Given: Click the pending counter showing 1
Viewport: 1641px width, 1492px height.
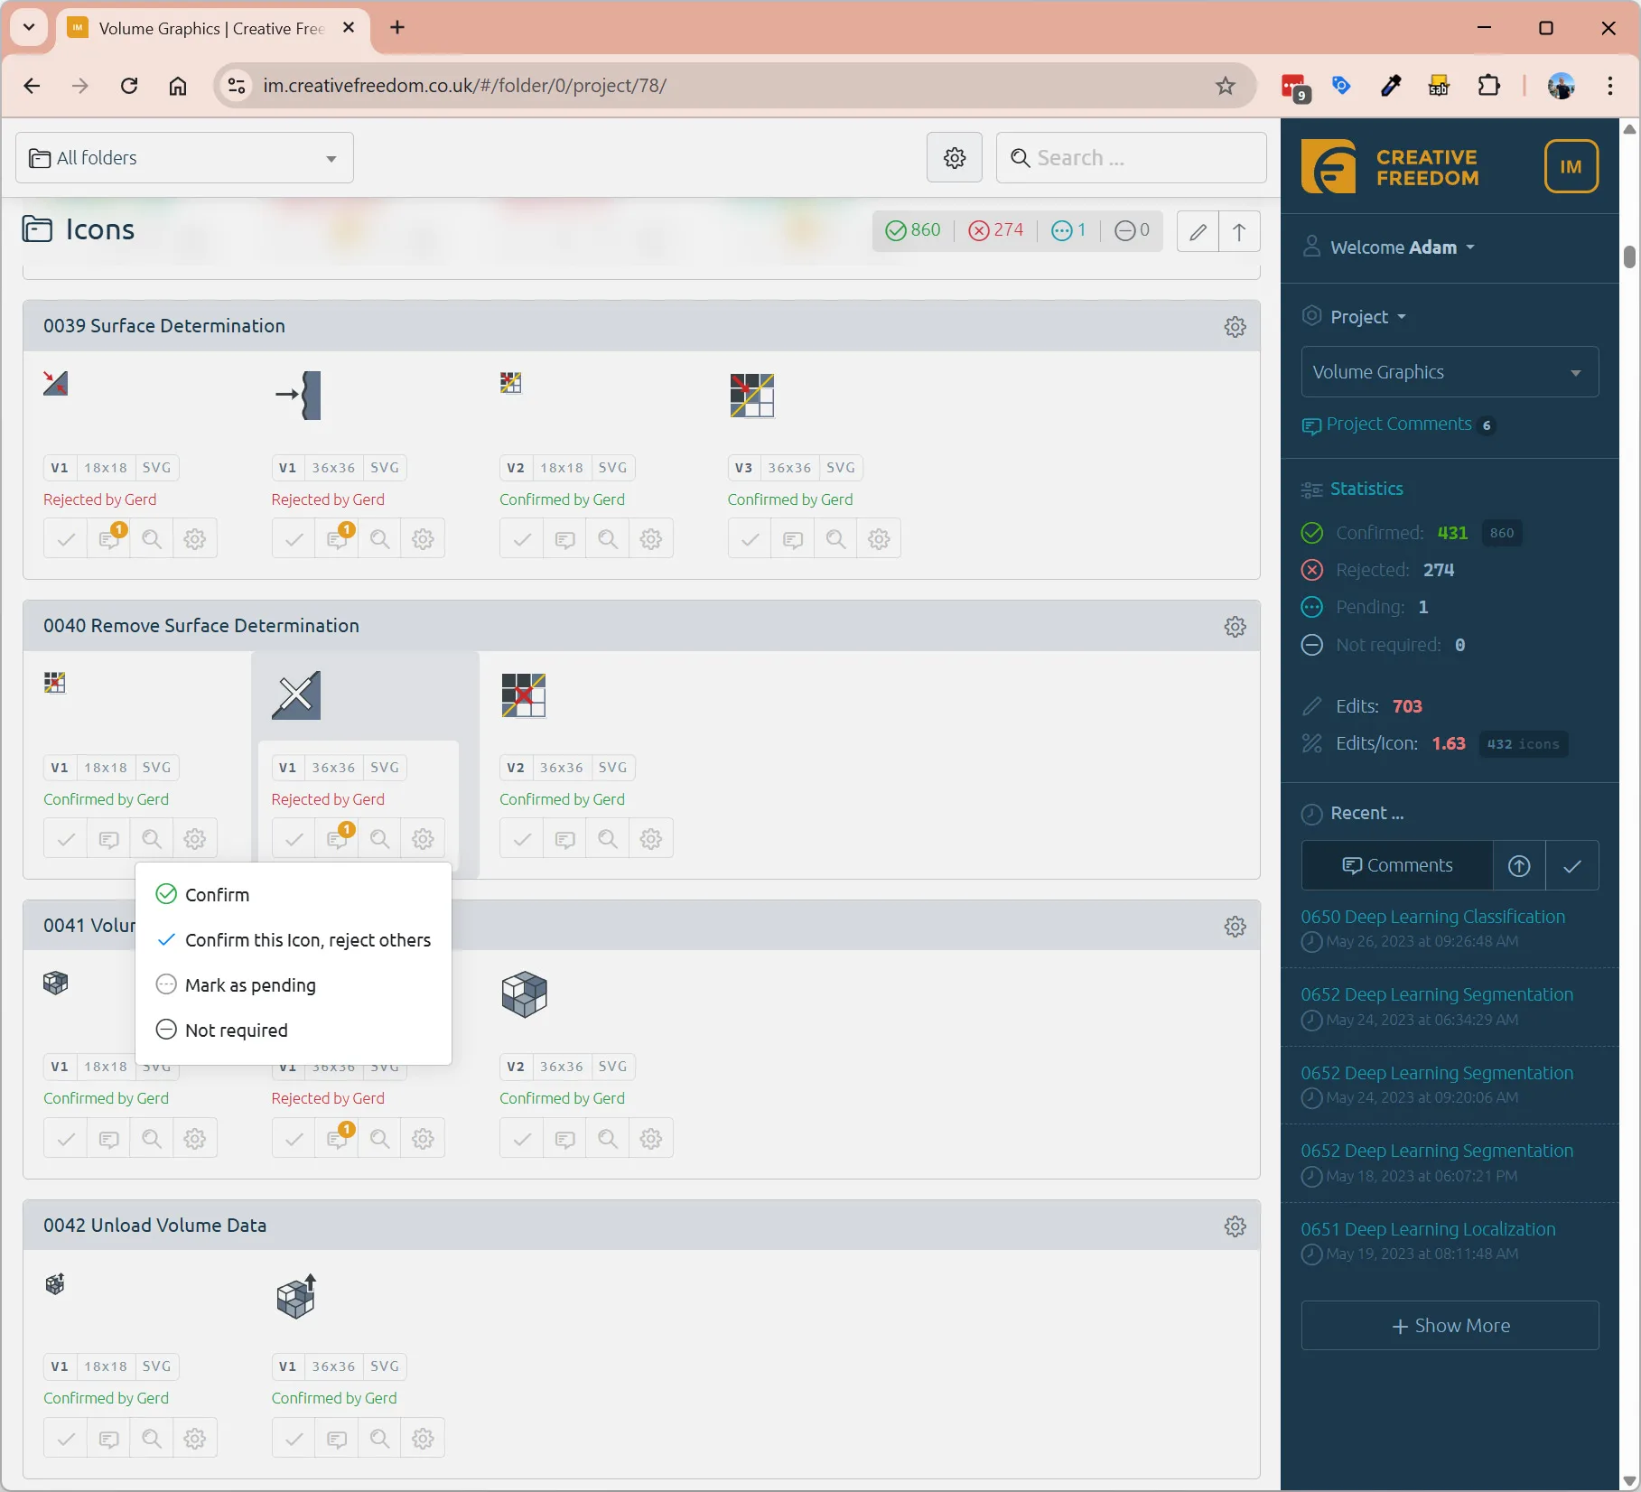Looking at the screenshot, I should [x=1068, y=230].
